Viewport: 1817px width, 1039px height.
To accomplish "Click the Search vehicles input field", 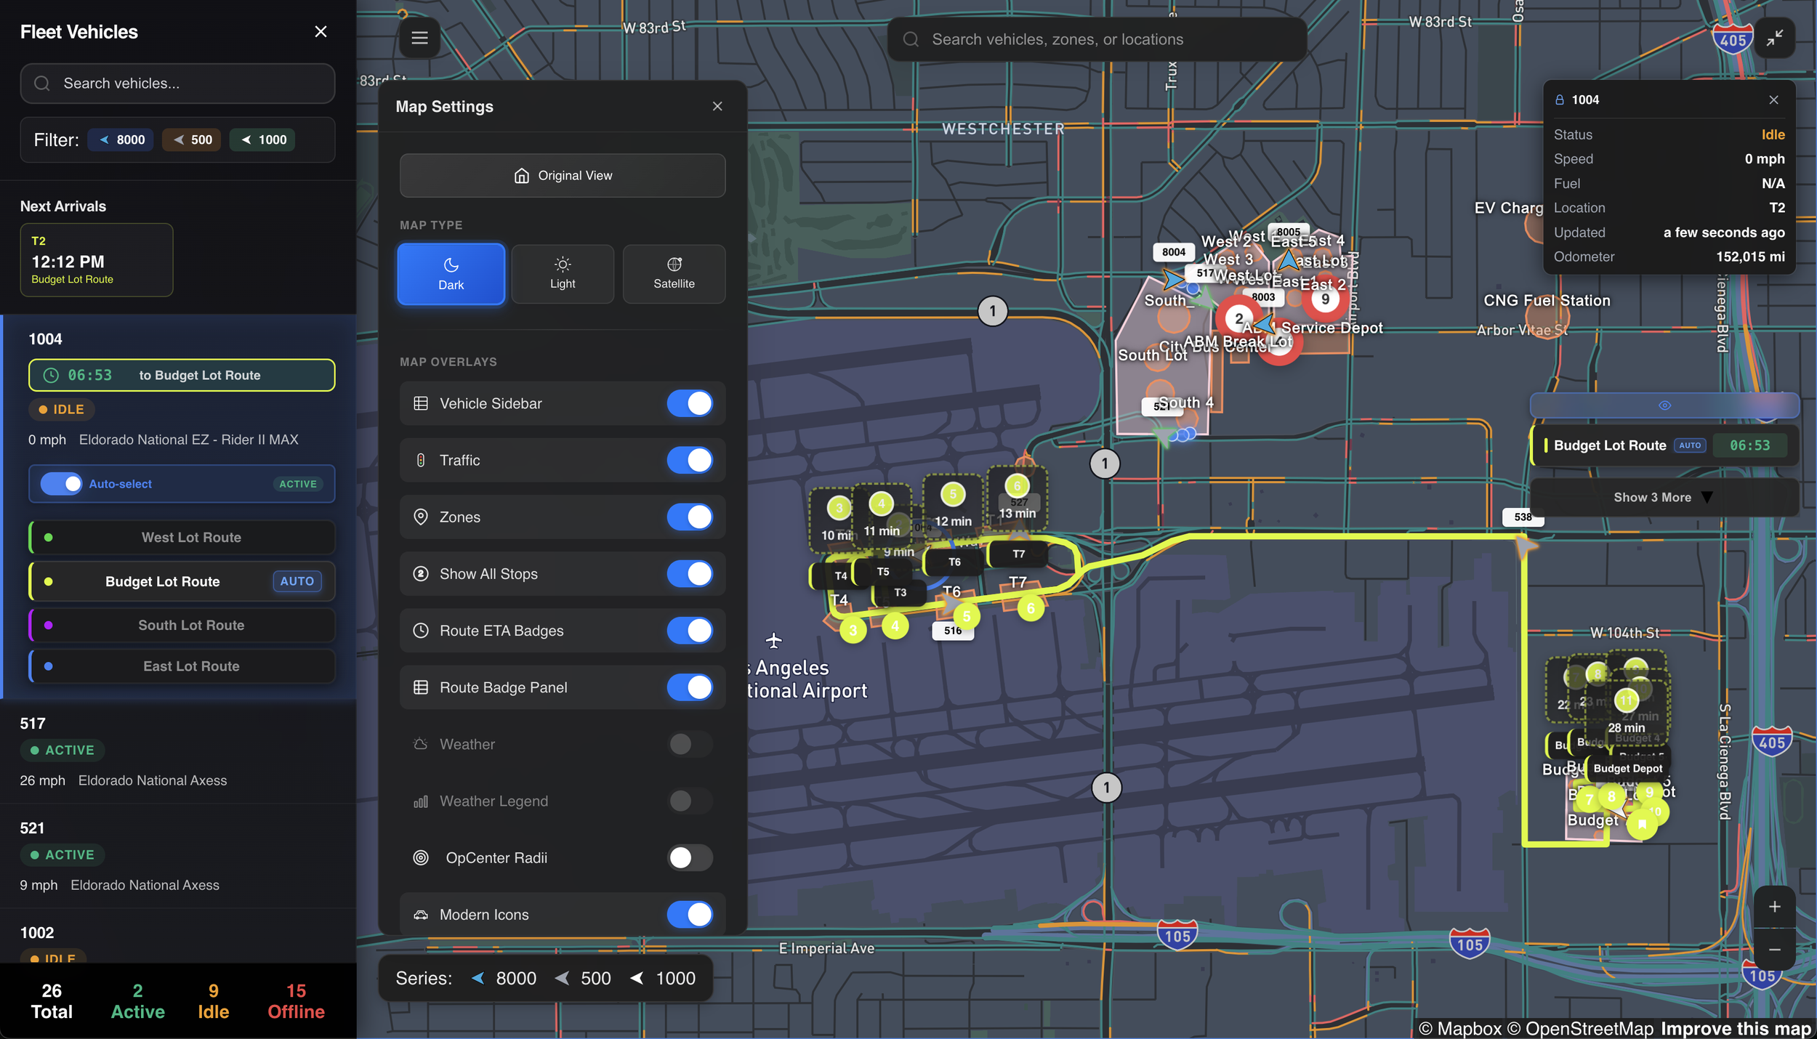I will pyautogui.click(x=178, y=84).
